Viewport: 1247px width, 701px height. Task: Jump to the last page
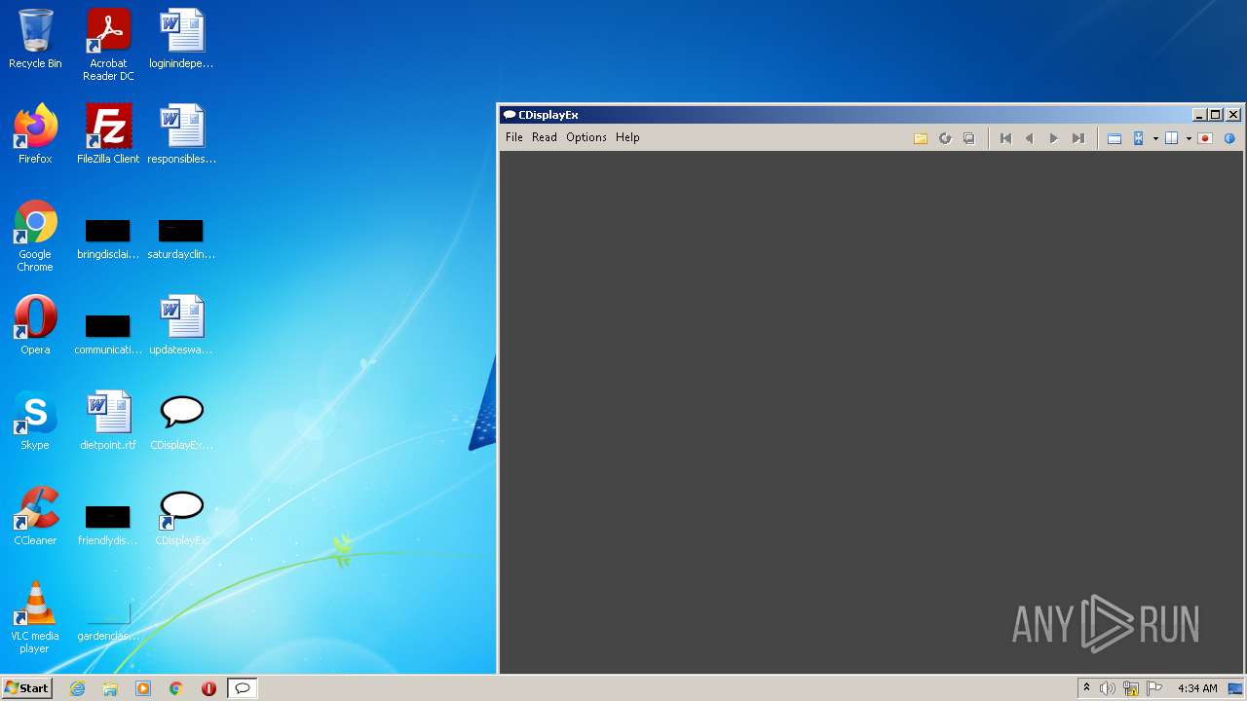(1077, 138)
